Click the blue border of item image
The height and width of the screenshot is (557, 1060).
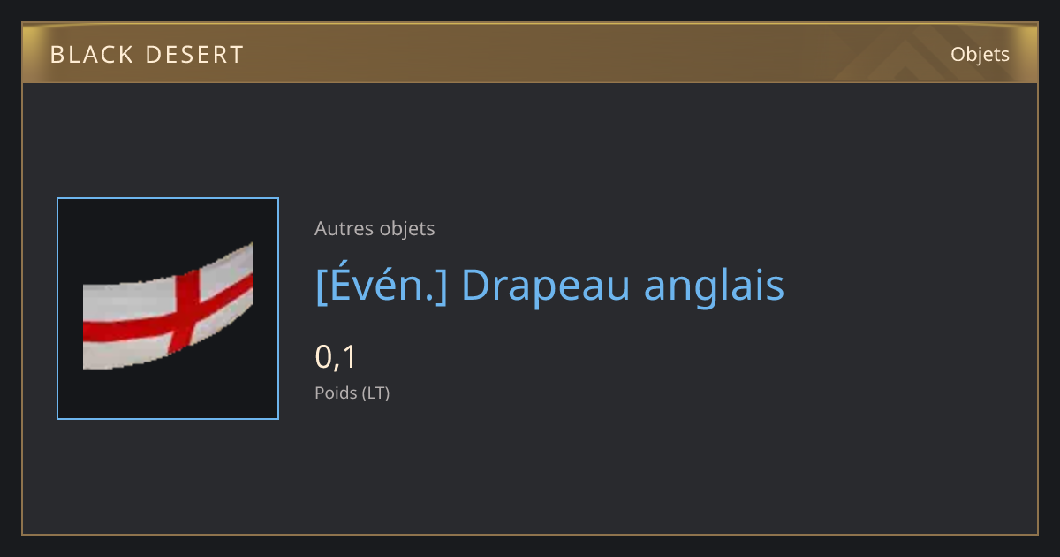click(57, 309)
